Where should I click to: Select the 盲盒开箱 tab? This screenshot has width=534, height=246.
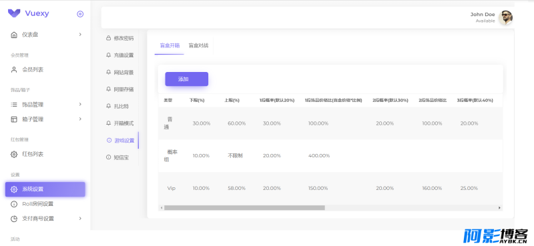(170, 45)
